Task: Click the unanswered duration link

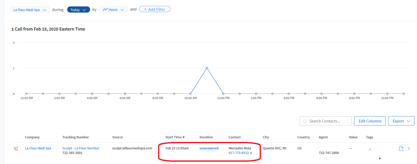Action: (209, 148)
